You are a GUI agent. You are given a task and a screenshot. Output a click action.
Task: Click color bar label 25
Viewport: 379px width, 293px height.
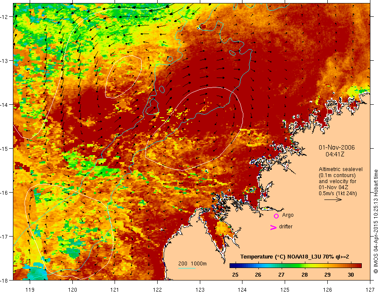point(235,275)
